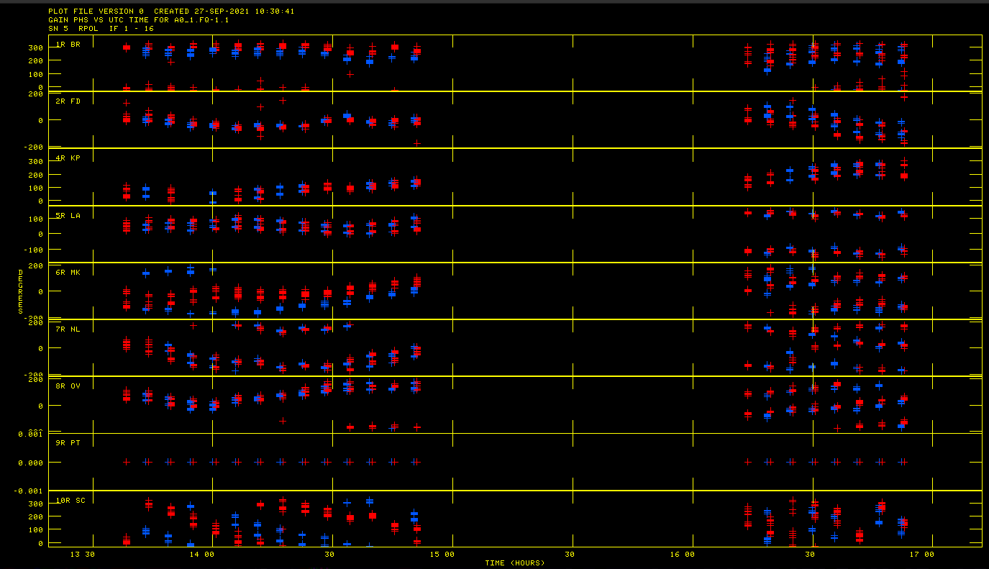
Task: Select the GAIN PHS VS UTC TIME title
Action: (x=138, y=20)
